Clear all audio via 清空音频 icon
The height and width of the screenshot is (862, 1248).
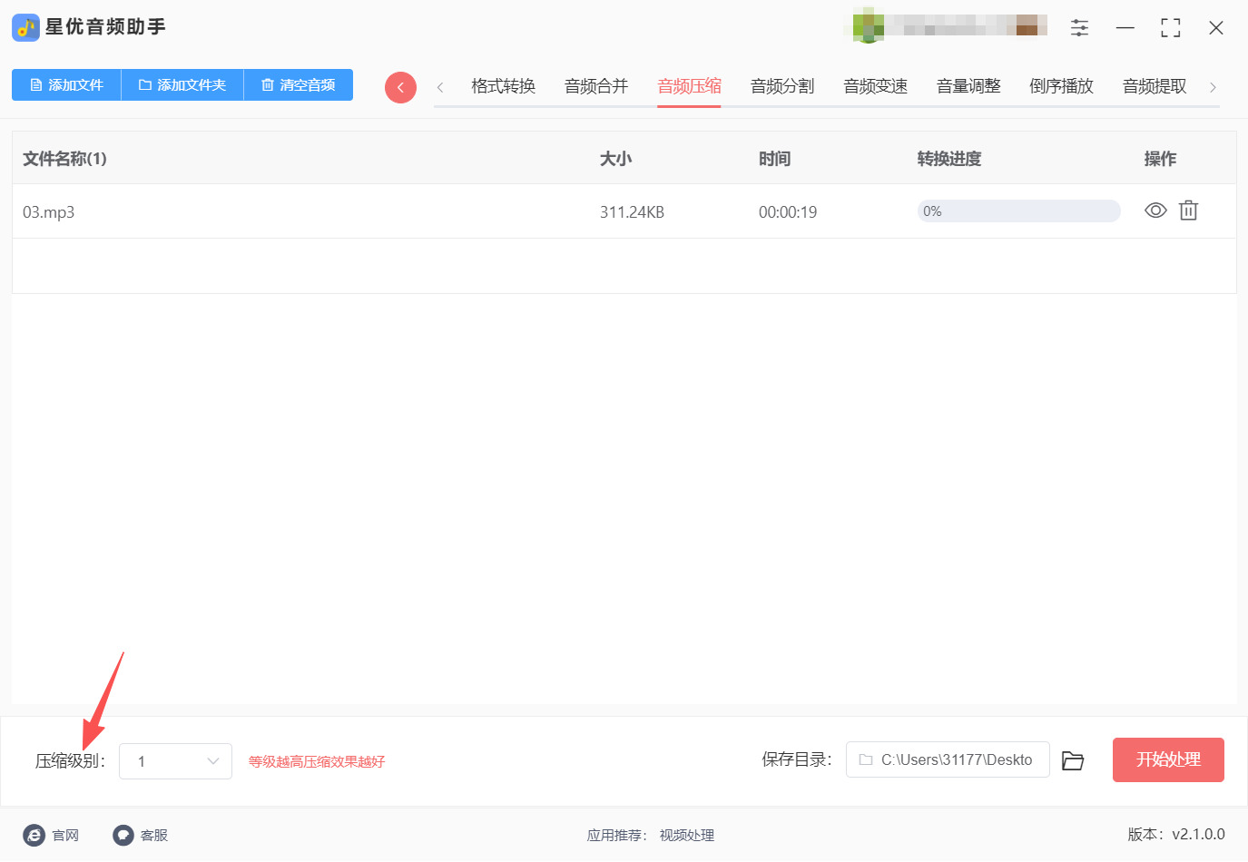click(x=298, y=84)
